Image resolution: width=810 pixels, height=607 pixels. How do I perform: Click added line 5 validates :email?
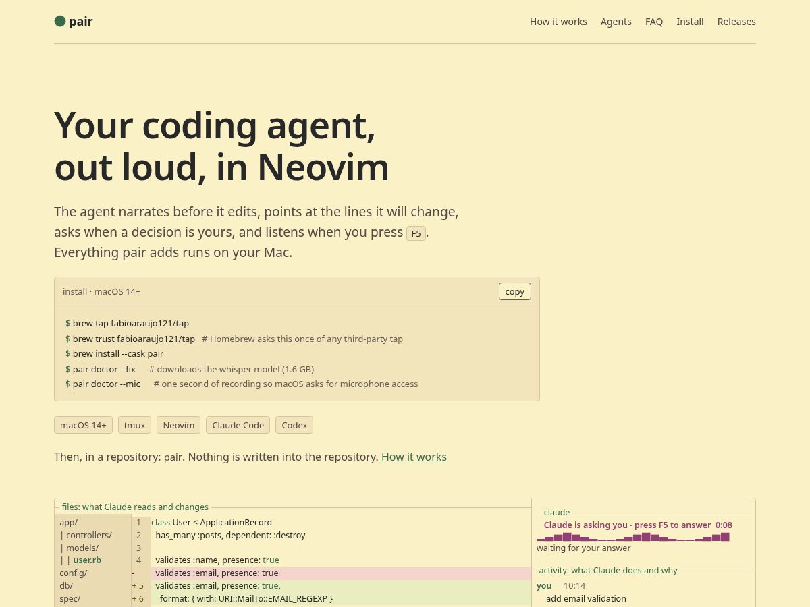coord(331,585)
